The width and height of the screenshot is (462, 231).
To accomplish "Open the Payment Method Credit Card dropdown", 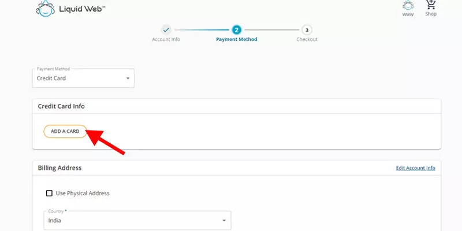I will (x=83, y=79).
